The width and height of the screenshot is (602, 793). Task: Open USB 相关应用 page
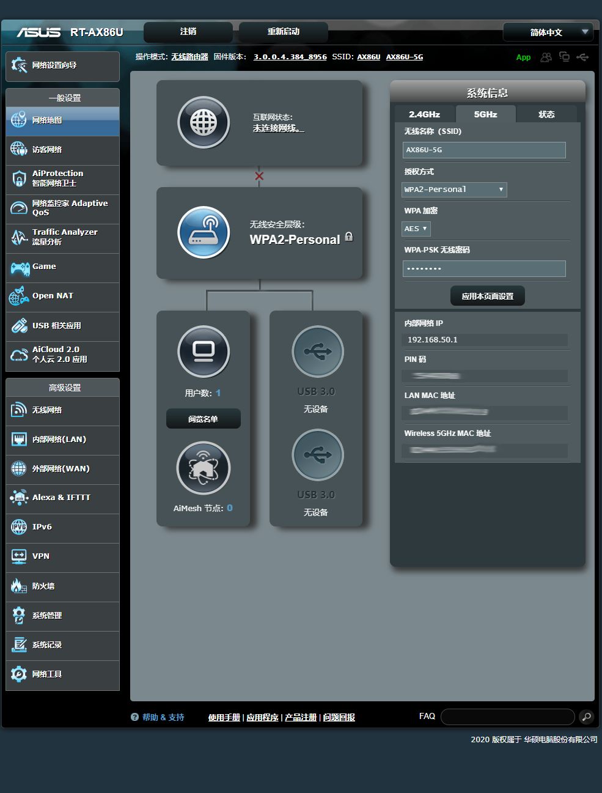click(62, 326)
